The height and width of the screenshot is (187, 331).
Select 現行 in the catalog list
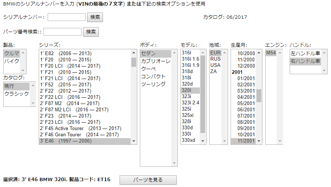(x=17, y=86)
